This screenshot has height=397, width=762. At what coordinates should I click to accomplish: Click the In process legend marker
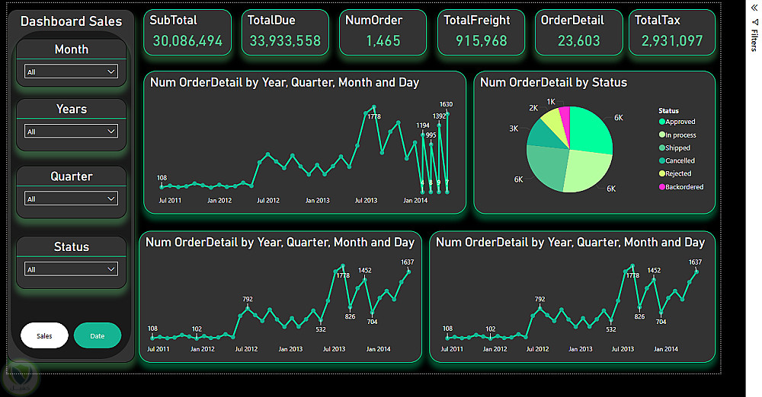[x=662, y=135]
